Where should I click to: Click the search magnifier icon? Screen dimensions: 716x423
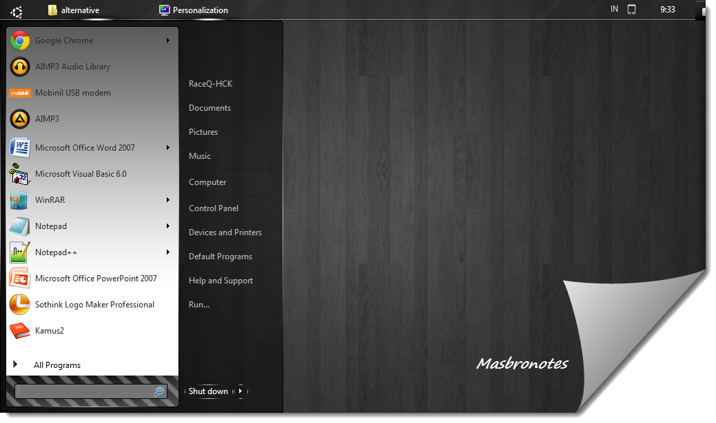pyautogui.click(x=159, y=391)
